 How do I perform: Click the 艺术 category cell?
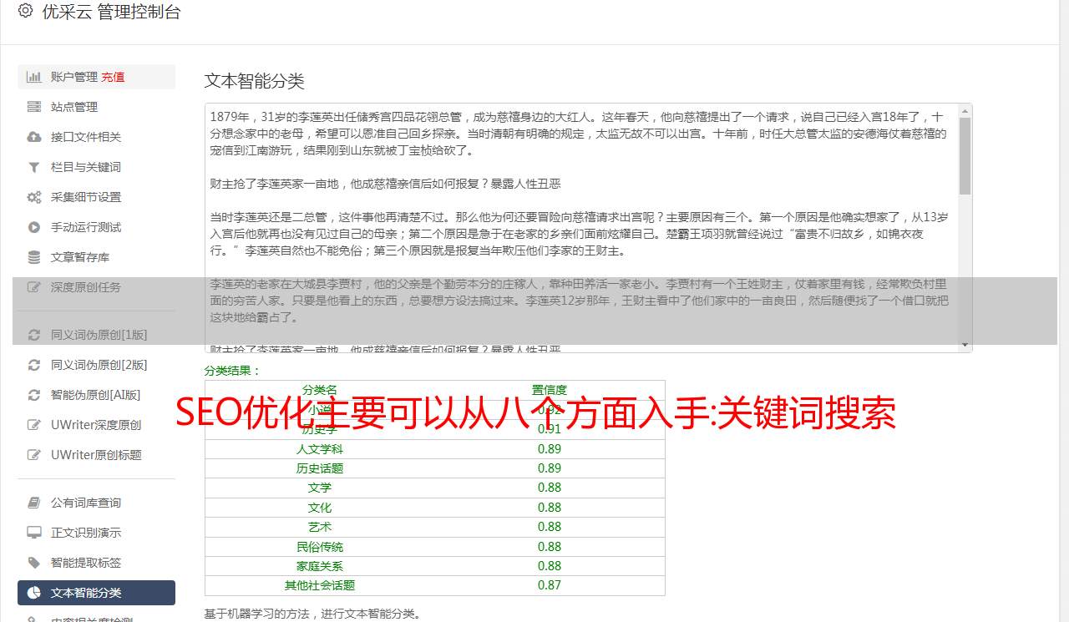point(320,527)
